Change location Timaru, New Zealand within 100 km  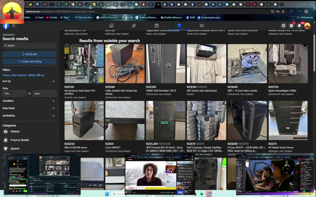(x=23, y=75)
